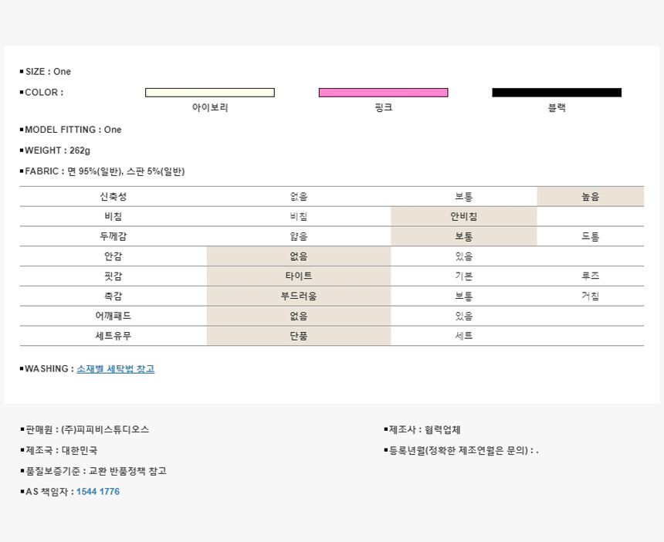The image size is (664, 542).
Task: Click the 어깨패드 row label
Action: click(x=113, y=316)
